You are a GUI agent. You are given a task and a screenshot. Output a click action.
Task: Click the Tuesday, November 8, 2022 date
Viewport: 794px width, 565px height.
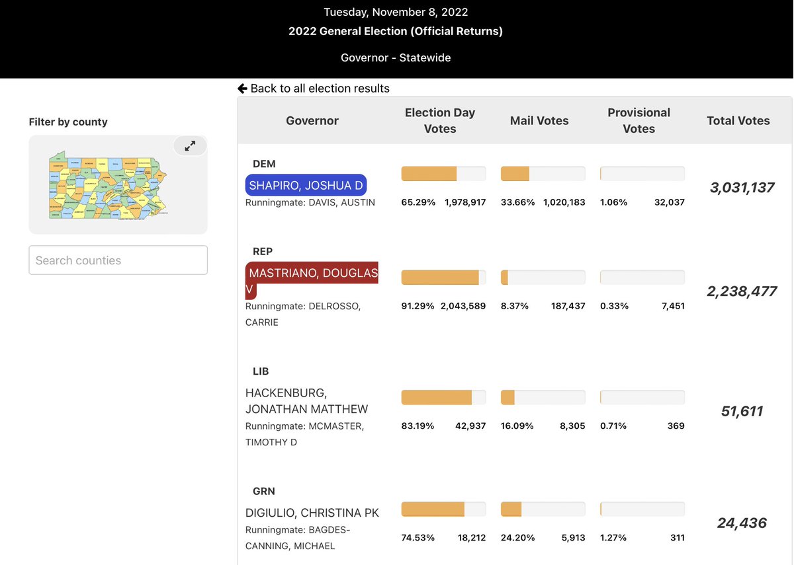click(396, 12)
